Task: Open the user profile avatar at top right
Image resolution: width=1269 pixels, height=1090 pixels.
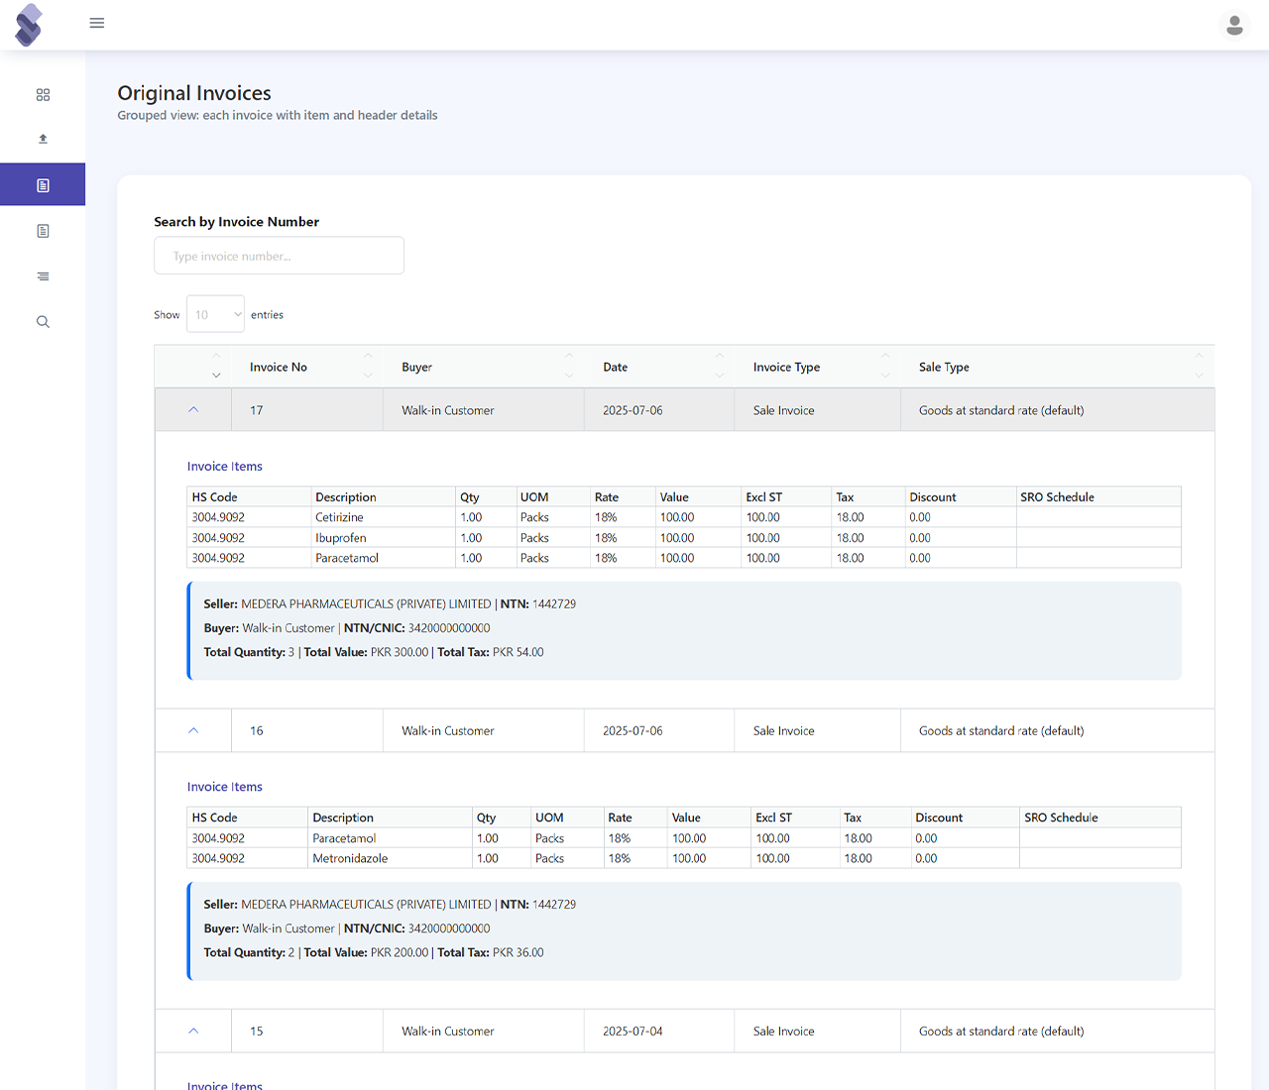Action: click(1234, 25)
